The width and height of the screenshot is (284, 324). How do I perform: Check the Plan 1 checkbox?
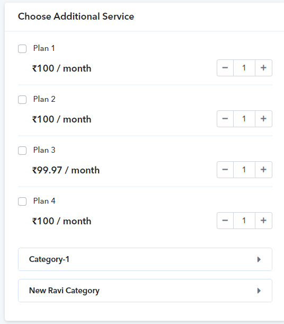[x=22, y=49]
